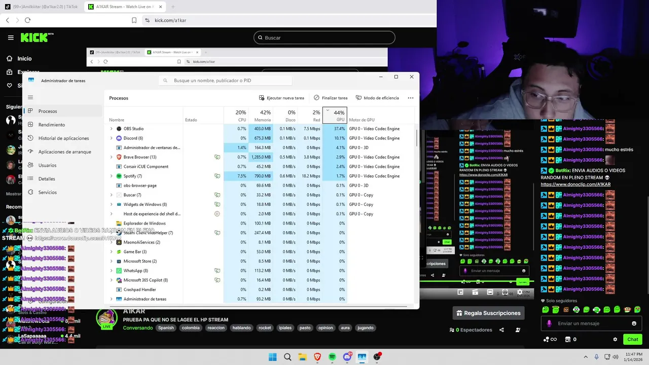Click the OBS Studio process icon

pos(119,129)
